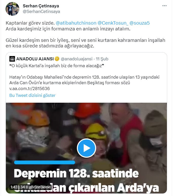Open the @souza5 mention
Screen dimensions: 173x196
coord(140,23)
